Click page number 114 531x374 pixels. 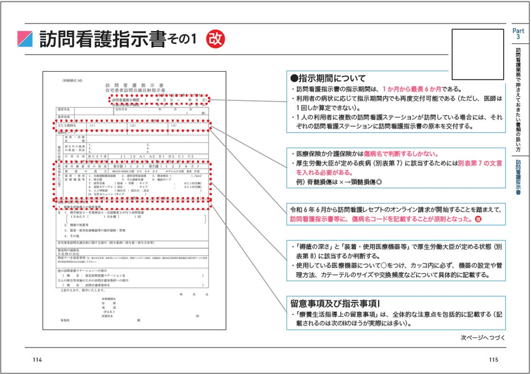pos(37,359)
